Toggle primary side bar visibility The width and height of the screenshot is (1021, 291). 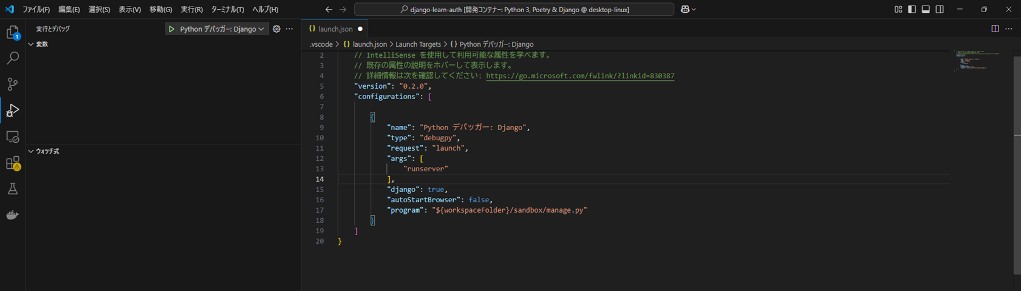912,9
